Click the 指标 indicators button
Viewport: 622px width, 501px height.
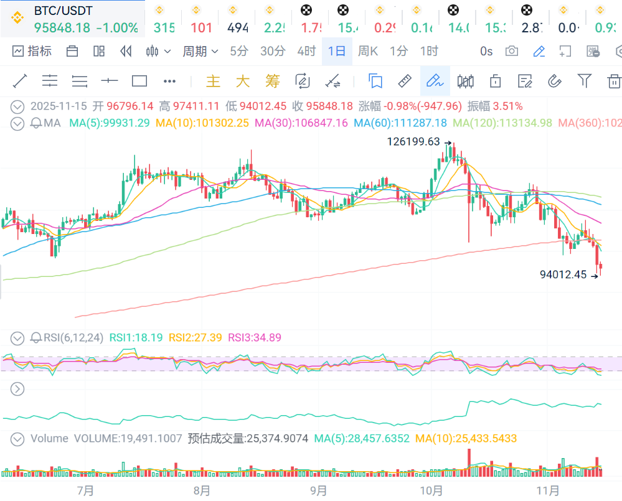click(x=32, y=51)
